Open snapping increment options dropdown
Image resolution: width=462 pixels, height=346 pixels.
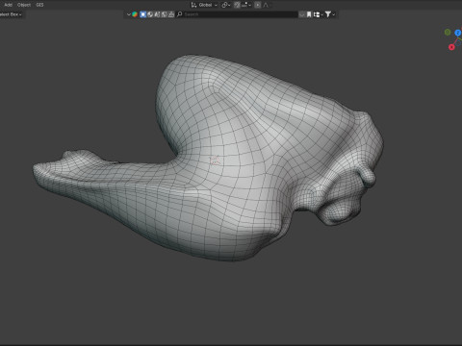(246, 5)
